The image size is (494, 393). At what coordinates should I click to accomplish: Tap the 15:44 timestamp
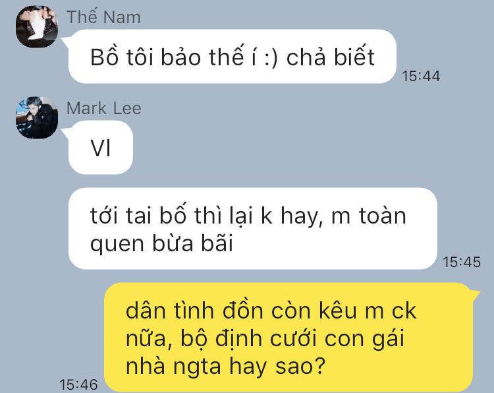pyautogui.click(x=421, y=76)
